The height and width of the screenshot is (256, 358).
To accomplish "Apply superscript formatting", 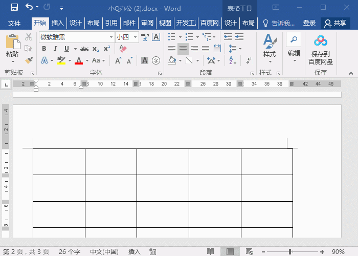I will tap(107, 49).
